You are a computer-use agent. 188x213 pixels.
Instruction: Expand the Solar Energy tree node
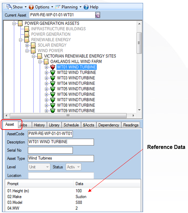(x=27, y=45)
